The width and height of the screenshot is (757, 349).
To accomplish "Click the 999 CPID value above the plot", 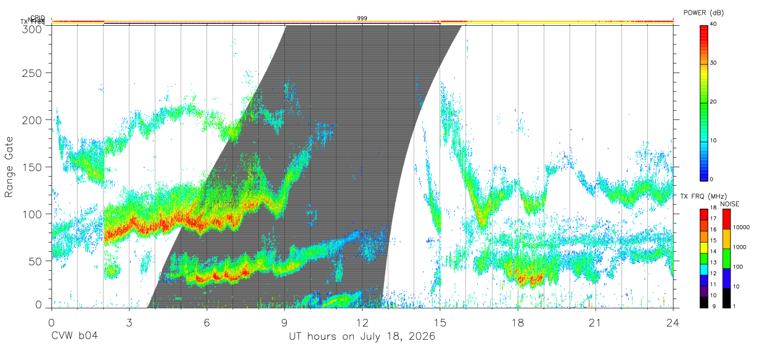I will click(x=362, y=18).
